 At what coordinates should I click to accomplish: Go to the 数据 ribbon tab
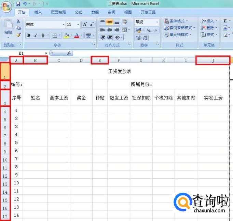95,12
